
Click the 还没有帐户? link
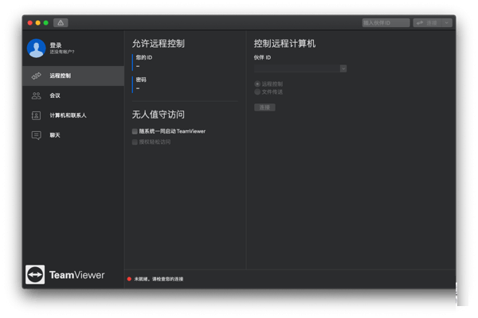pos(62,52)
